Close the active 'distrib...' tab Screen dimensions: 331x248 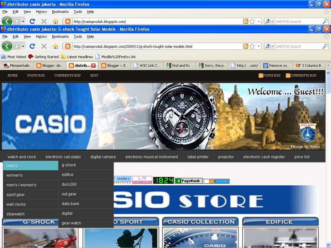click(93, 66)
